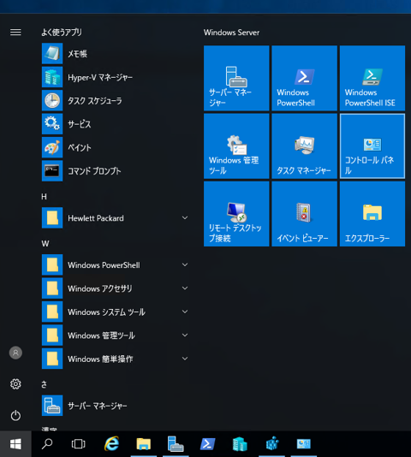
Task: Open the Windows PowerShell tile
Action: pyautogui.click(x=304, y=78)
